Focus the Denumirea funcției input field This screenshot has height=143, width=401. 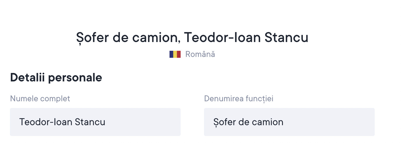click(x=289, y=122)
